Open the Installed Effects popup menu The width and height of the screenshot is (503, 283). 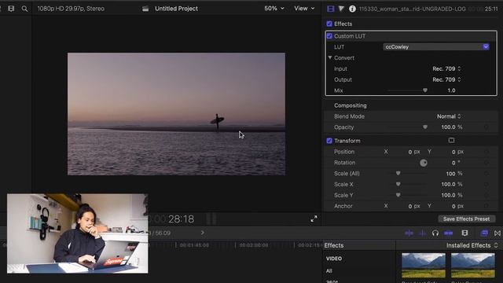pyautogui.click(x=472, y=245)
